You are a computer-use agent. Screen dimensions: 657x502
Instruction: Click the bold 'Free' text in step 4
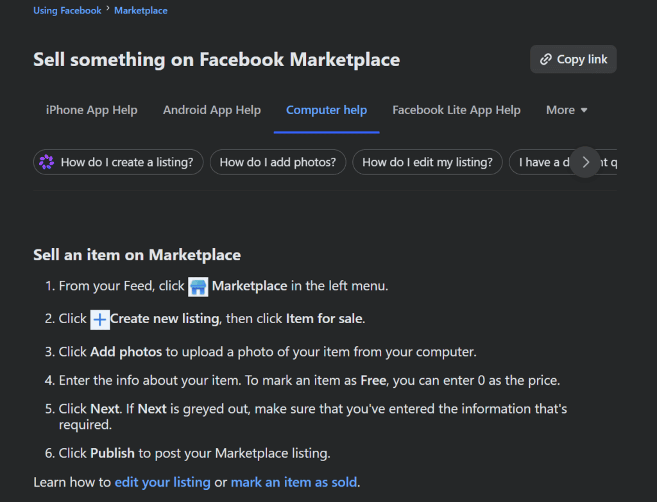click(x=373, y=380)
